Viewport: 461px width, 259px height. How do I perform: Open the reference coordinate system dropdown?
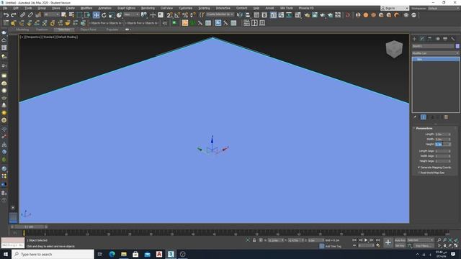[131, 14]
